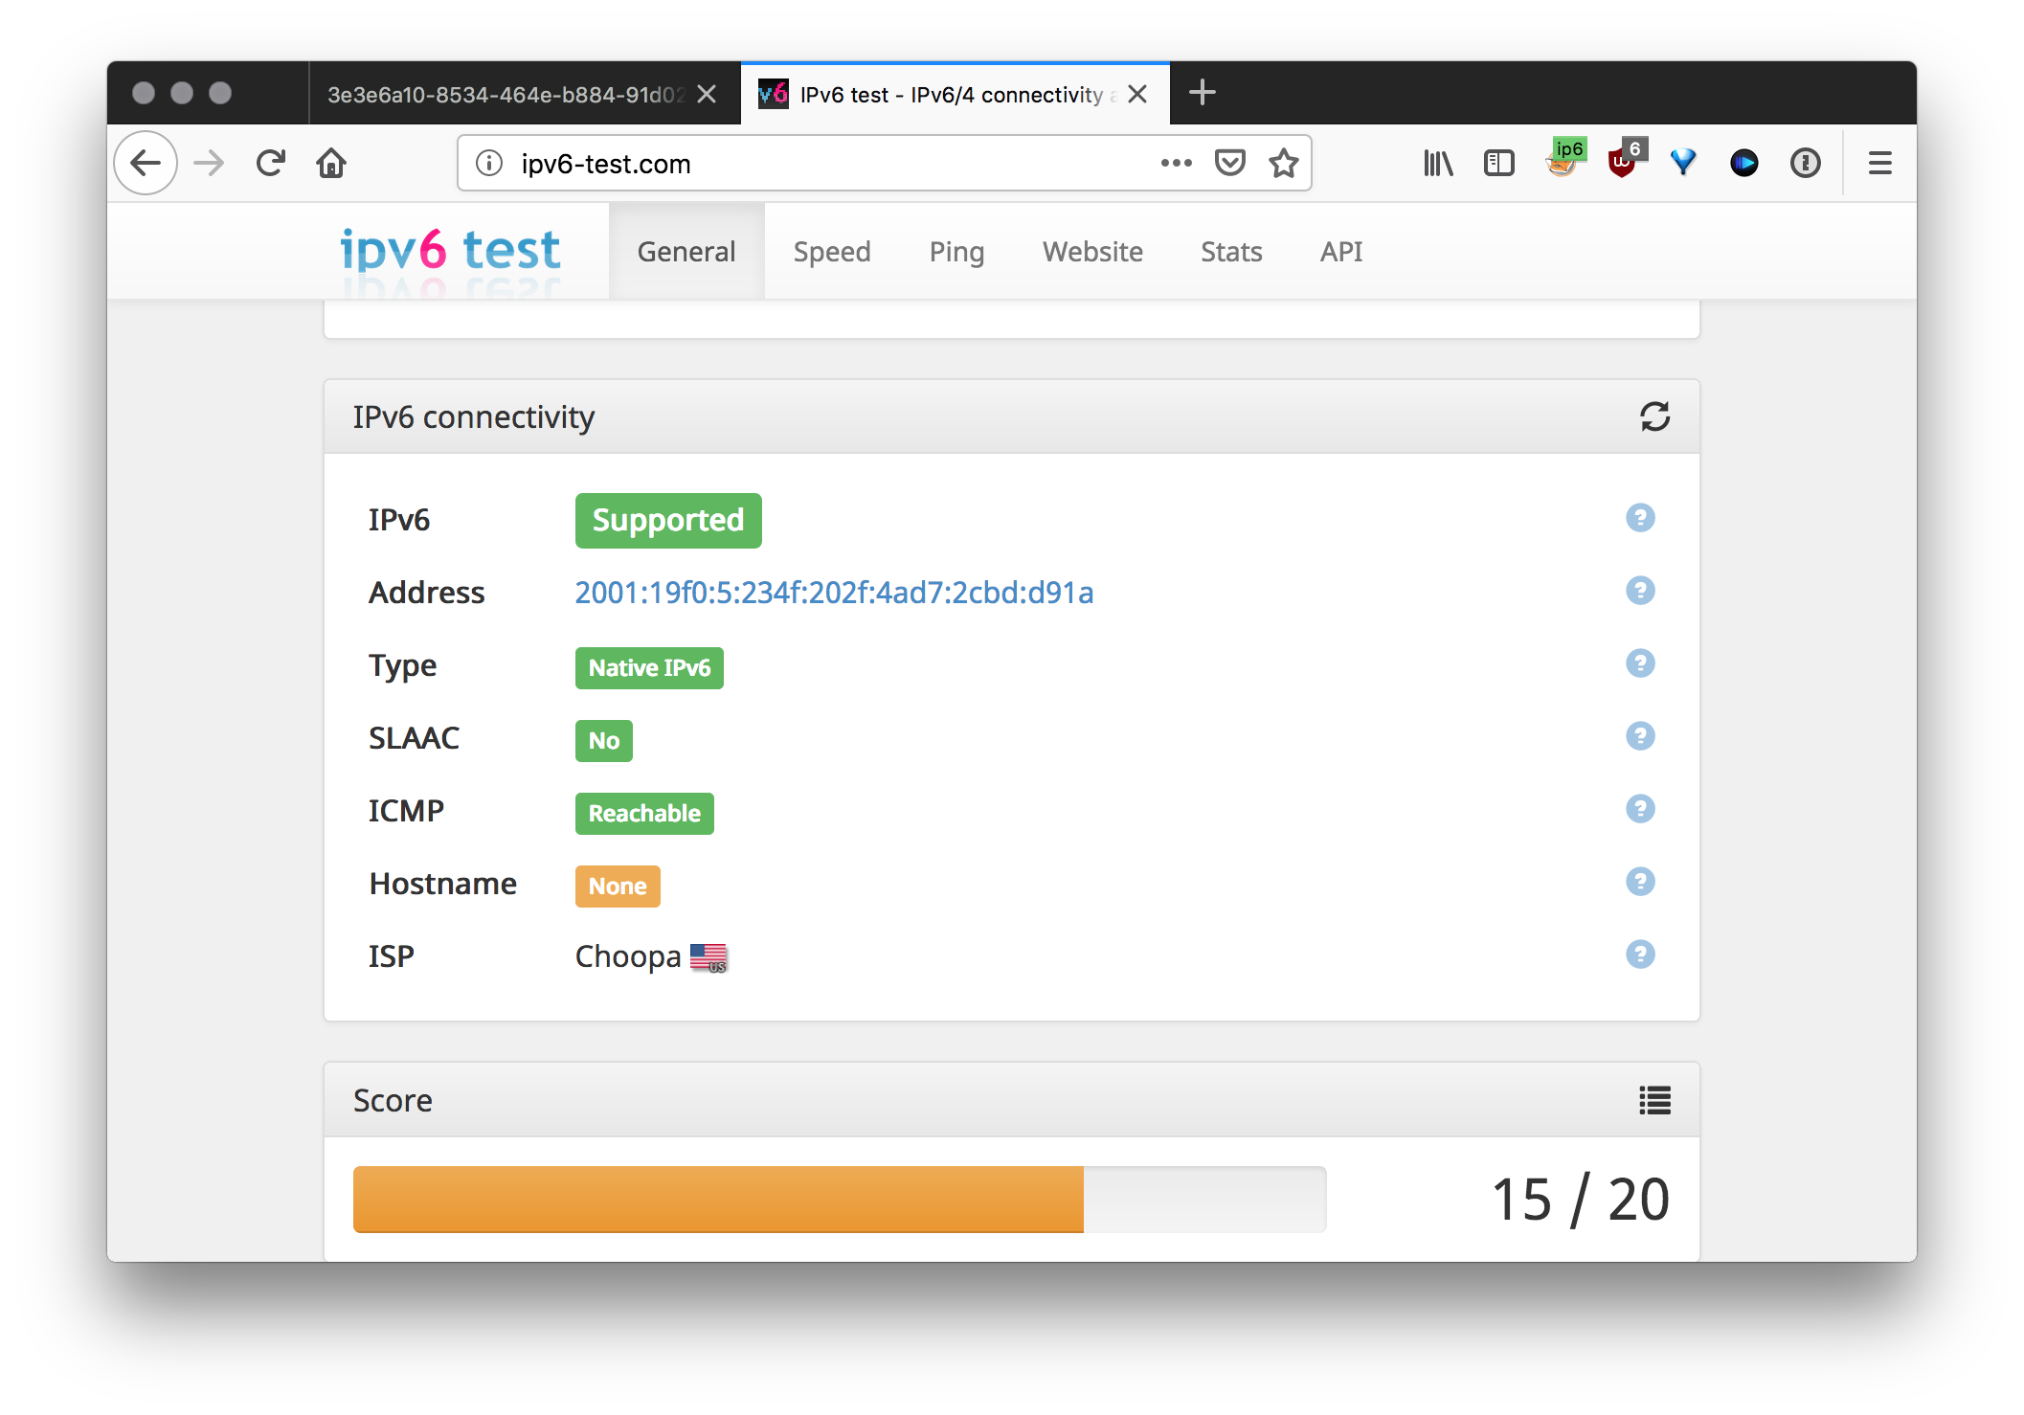The height and width of the screenshot is (1415, 2024).
Task: Click the help icon beside SLAAC row
Action: pyautogui.click(x=1640, y=736)
